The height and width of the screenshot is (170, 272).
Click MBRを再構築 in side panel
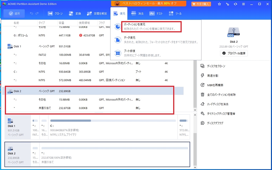pyautogui.click(x=215, y=85)
